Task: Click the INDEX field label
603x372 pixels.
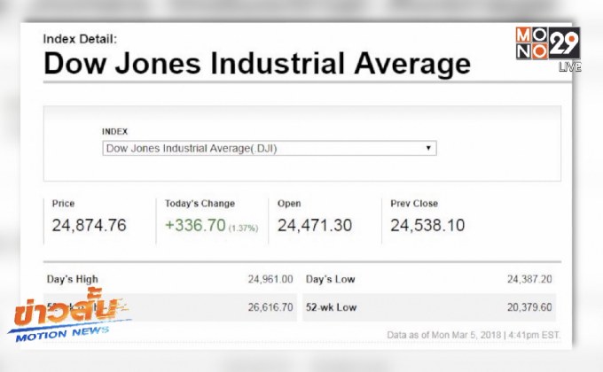Action: tap(115, 131)
